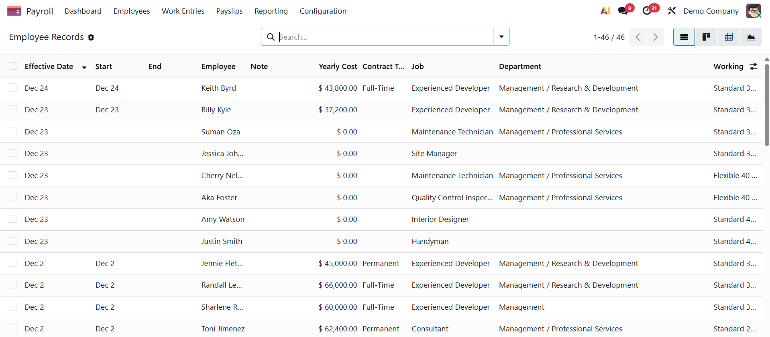Sort by the Note column header
Viewport: 770px width, 337px height.
(259, 67)
